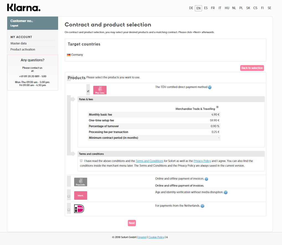Open the Terms and Conditions link
The height and width of the screenshot is (245, 282).
coord(149,161)
